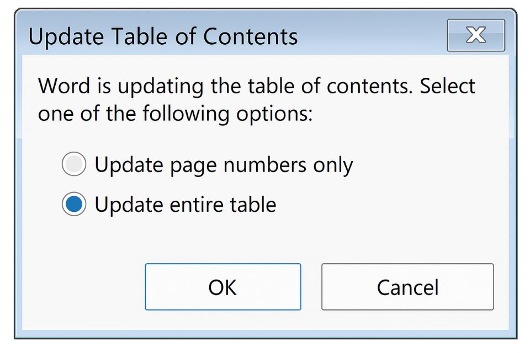Click the blue-outlined default button
The height and width of the screenshot is (353, 530).
tap(222, 287)
